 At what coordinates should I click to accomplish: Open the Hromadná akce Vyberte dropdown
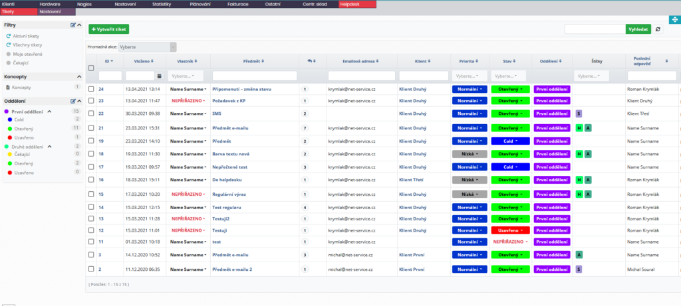pyautogui.click(x=147, y=47)
